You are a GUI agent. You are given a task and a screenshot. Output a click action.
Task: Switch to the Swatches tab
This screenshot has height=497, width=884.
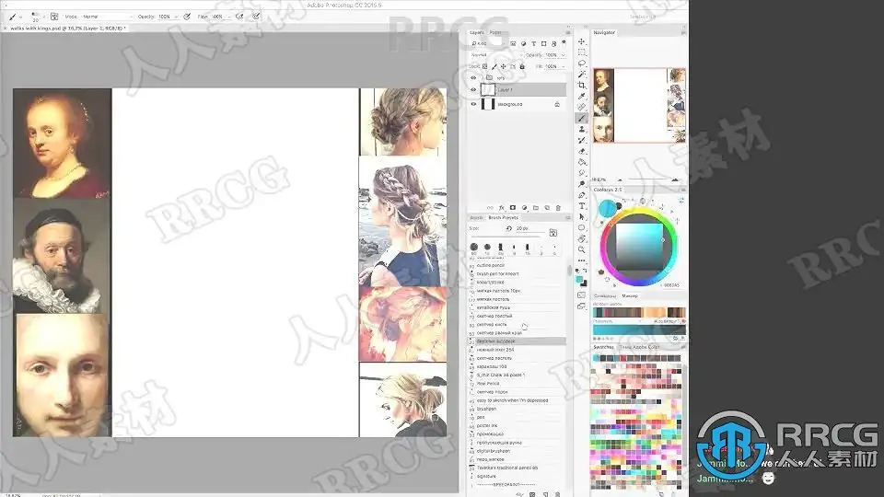click(x=603, y=347)
